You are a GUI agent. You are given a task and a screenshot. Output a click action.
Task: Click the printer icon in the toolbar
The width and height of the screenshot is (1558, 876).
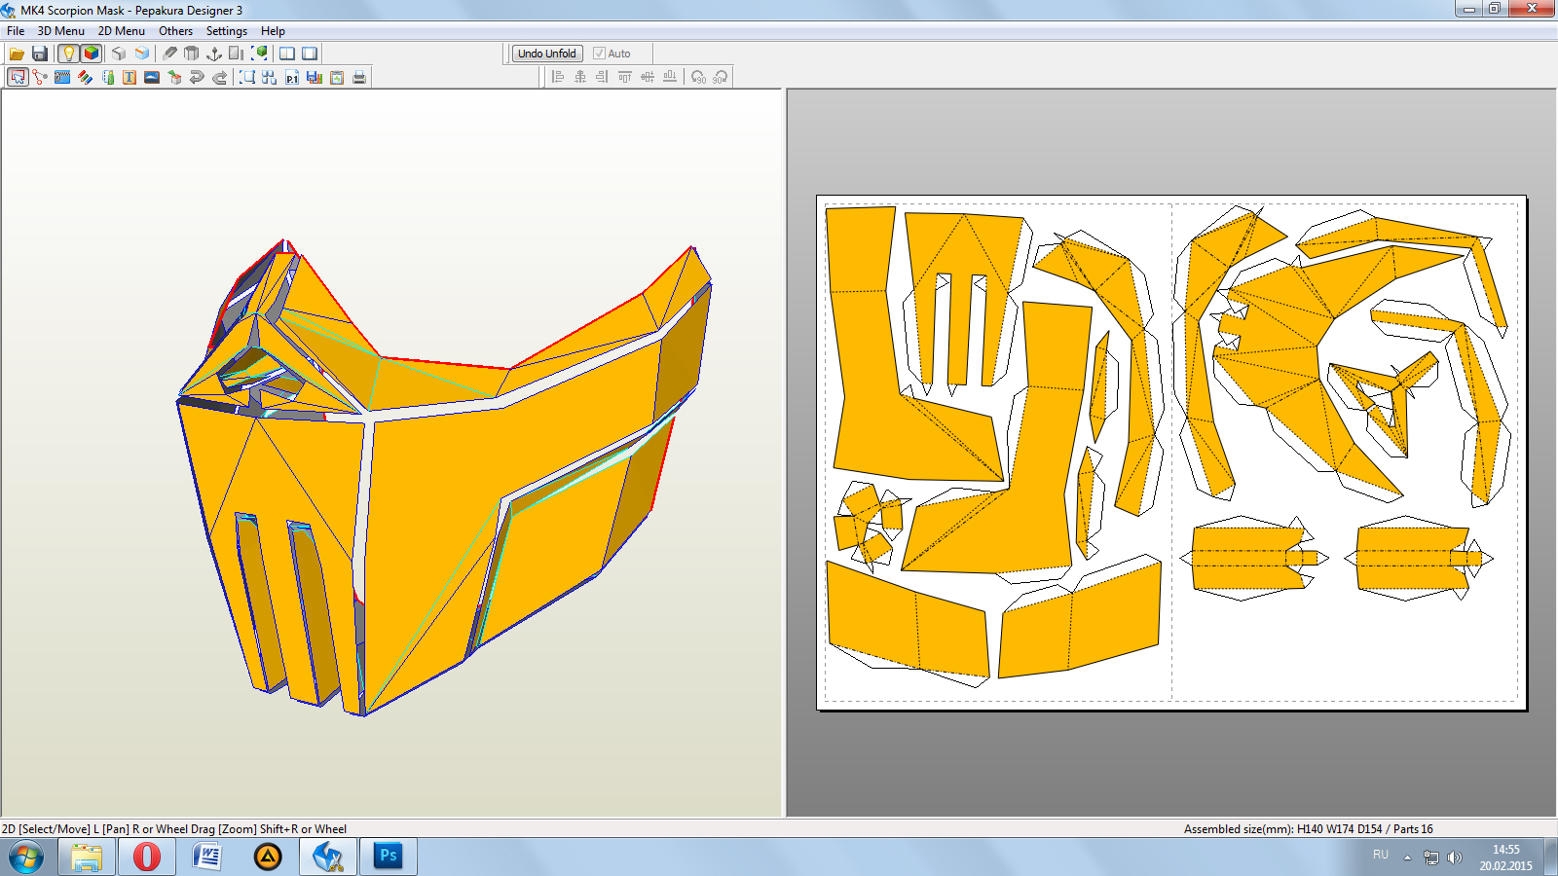coord(359,77)
